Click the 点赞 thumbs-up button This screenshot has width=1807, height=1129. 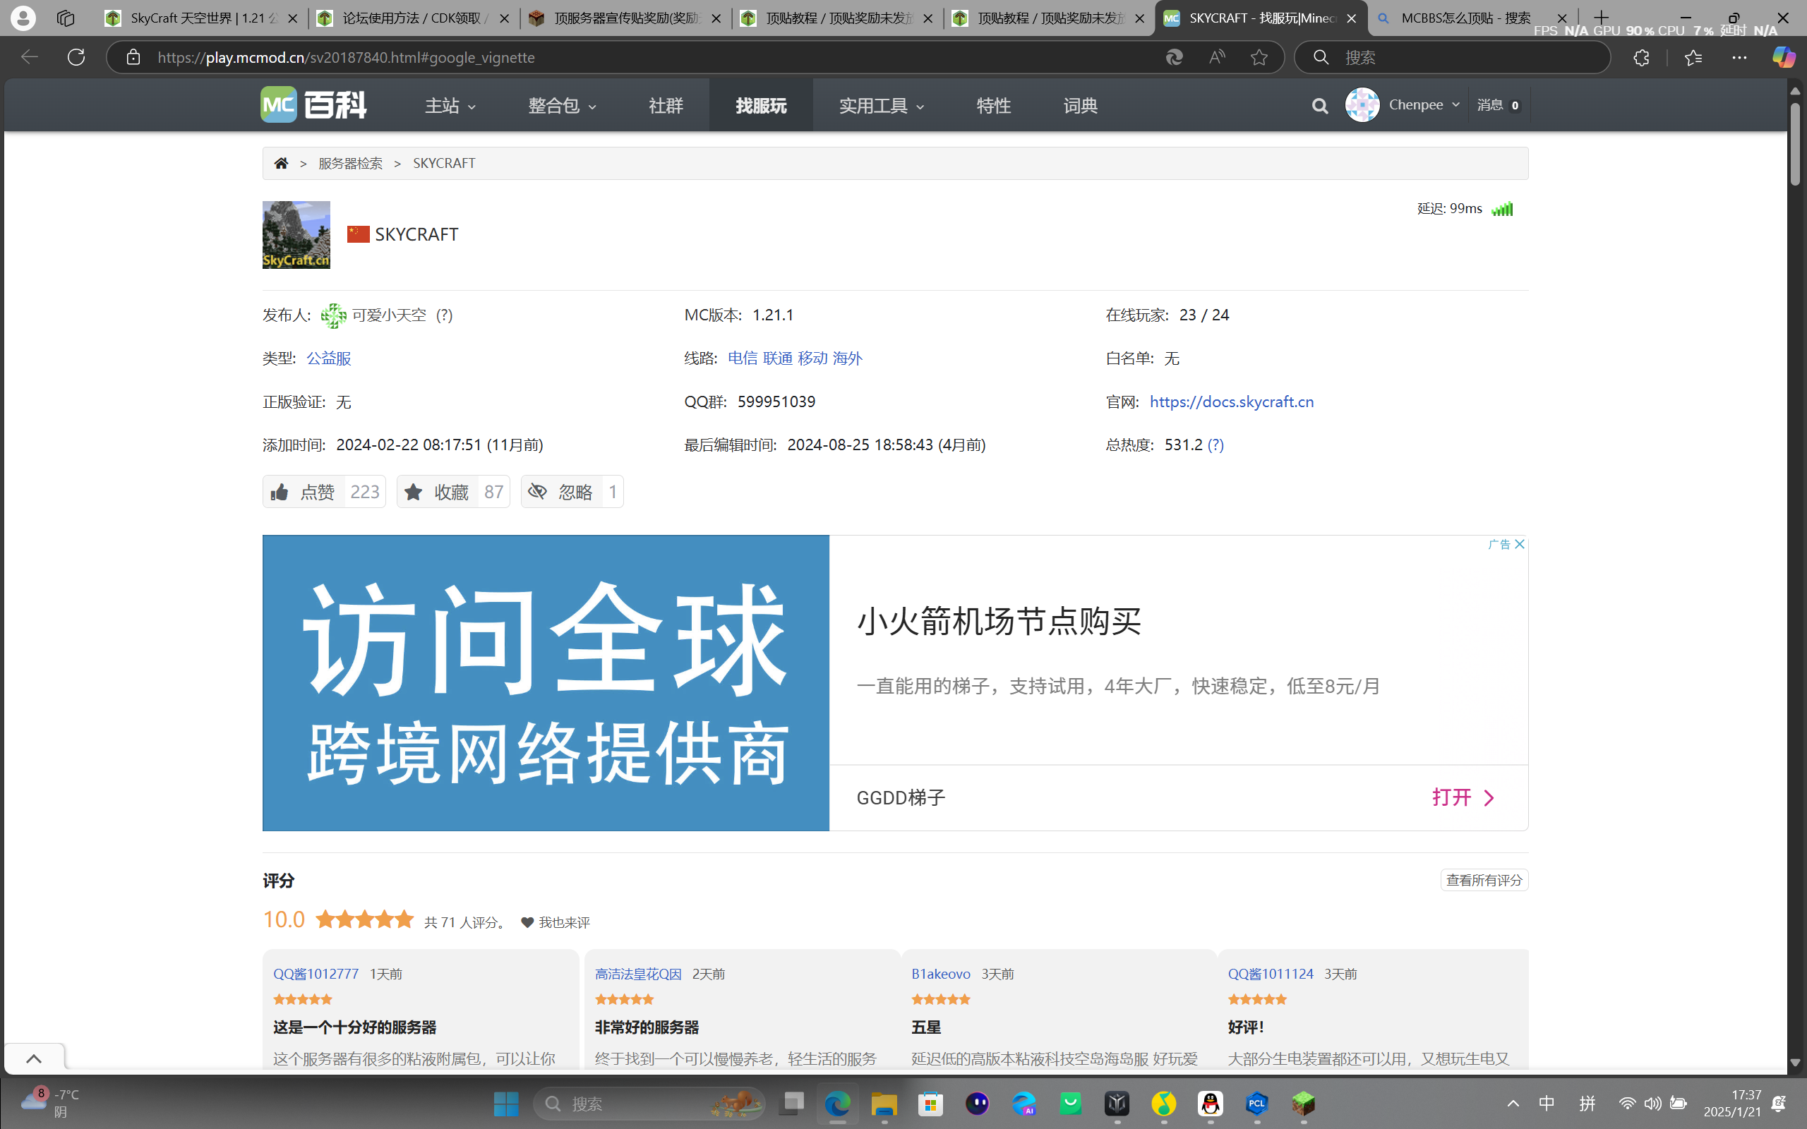click(324, 491)
